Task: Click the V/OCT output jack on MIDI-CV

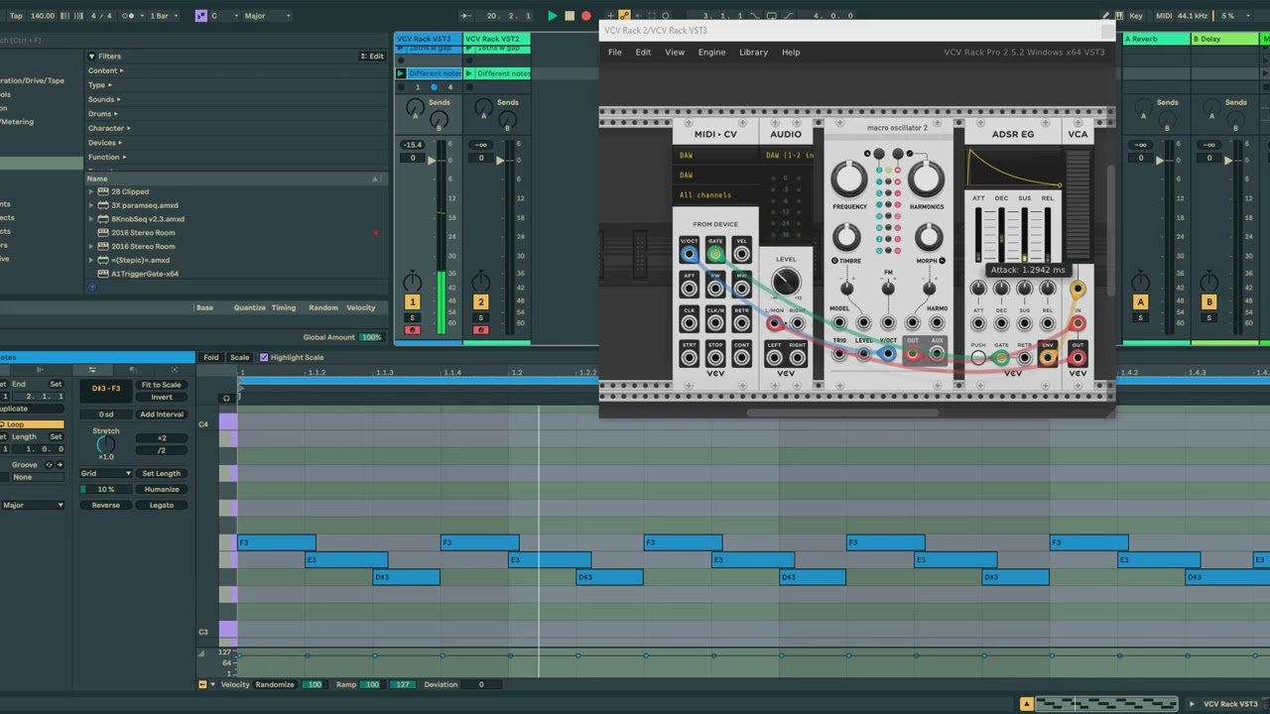Action: 689,254
